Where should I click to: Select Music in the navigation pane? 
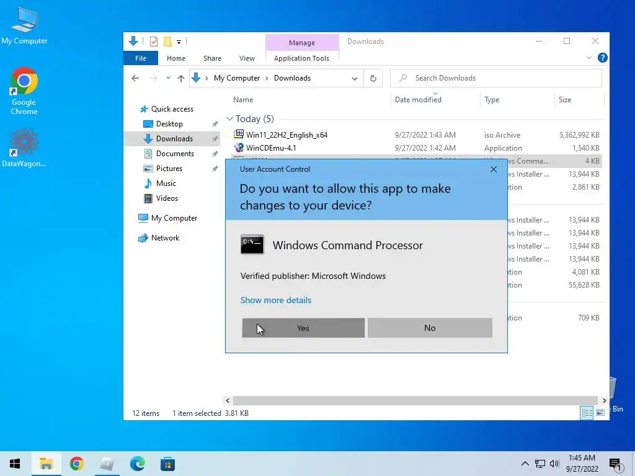coord(166,183)
